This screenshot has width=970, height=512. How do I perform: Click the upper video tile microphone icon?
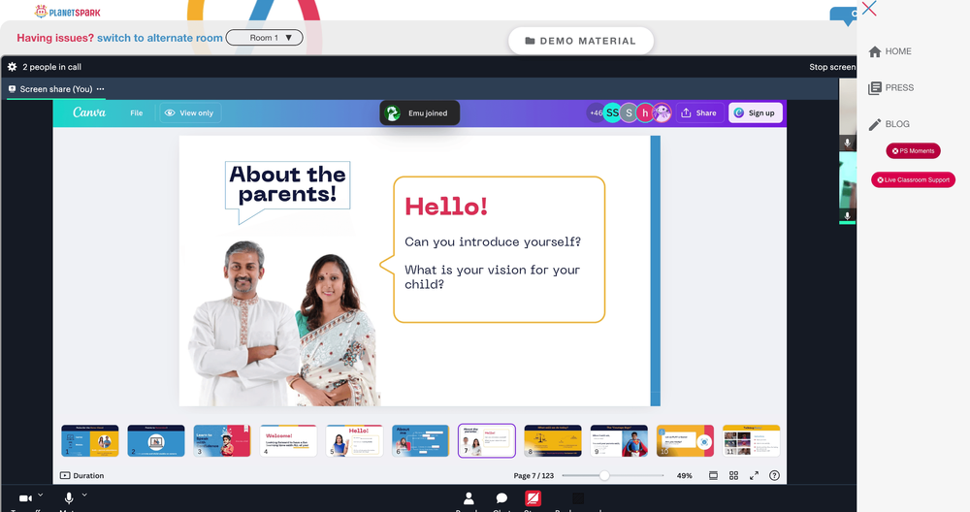tap(848, 143)
